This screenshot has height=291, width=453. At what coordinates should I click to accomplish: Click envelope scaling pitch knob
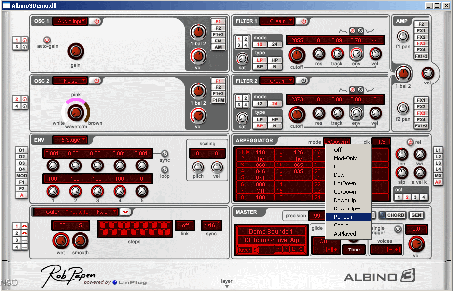click(x=198, y=166)
